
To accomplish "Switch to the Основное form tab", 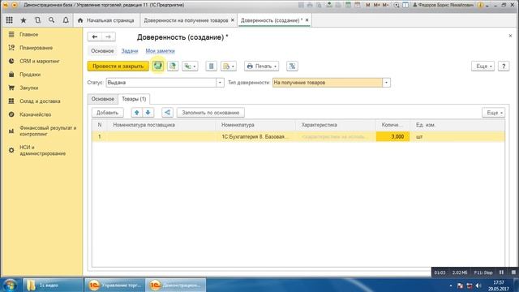I will point(103,99).
